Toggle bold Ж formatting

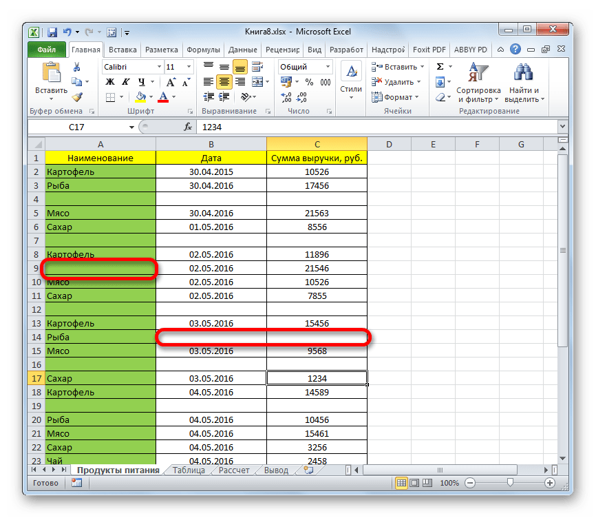110,82
